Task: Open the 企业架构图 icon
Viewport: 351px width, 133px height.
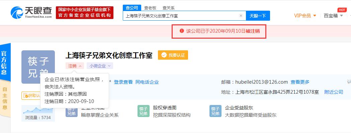Action: click(71, 111)
